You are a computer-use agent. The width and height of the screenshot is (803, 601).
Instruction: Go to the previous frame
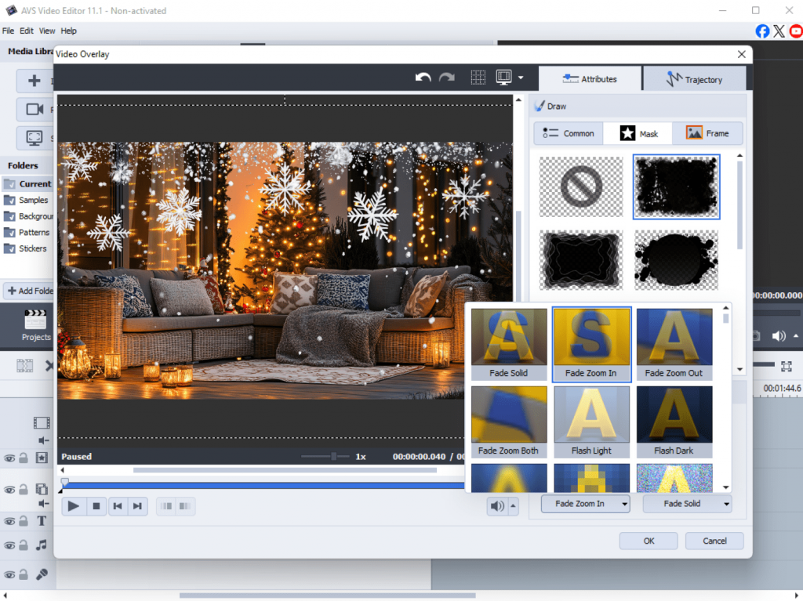point(117,506)
